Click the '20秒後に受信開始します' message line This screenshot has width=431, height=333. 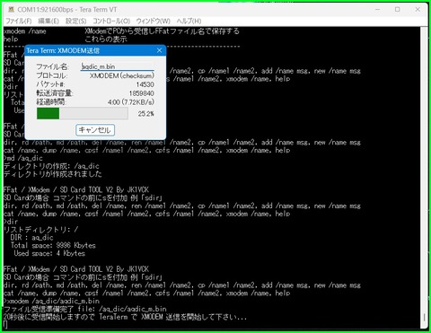[x=125, y=317]
